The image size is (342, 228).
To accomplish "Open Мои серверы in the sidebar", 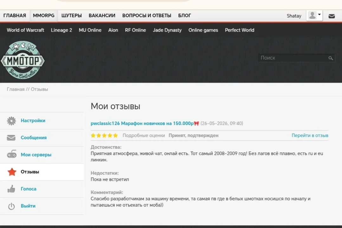I will (x=36, y=155).
